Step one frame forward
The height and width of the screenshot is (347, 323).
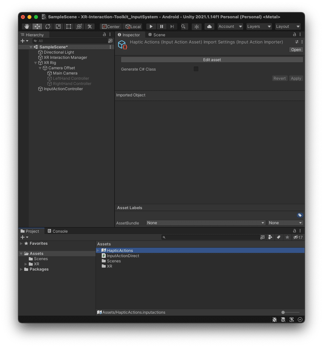172,26
